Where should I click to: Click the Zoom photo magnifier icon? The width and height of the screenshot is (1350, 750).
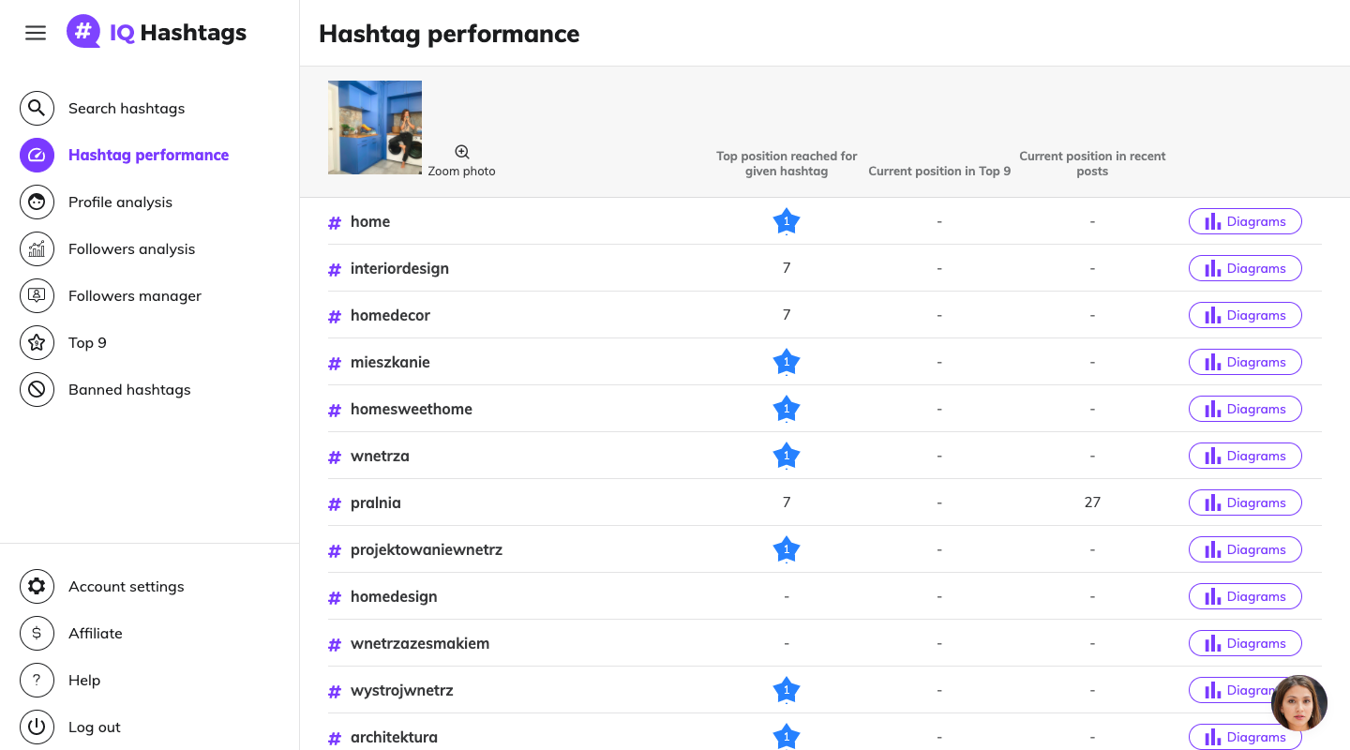pyautogui.click(x=462, y=152)
